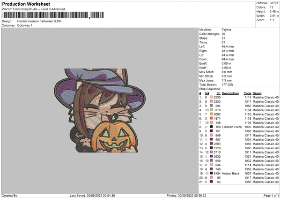
Task: Click the 'Amber Black' description in row 19
Action: (x=230, y=174)
